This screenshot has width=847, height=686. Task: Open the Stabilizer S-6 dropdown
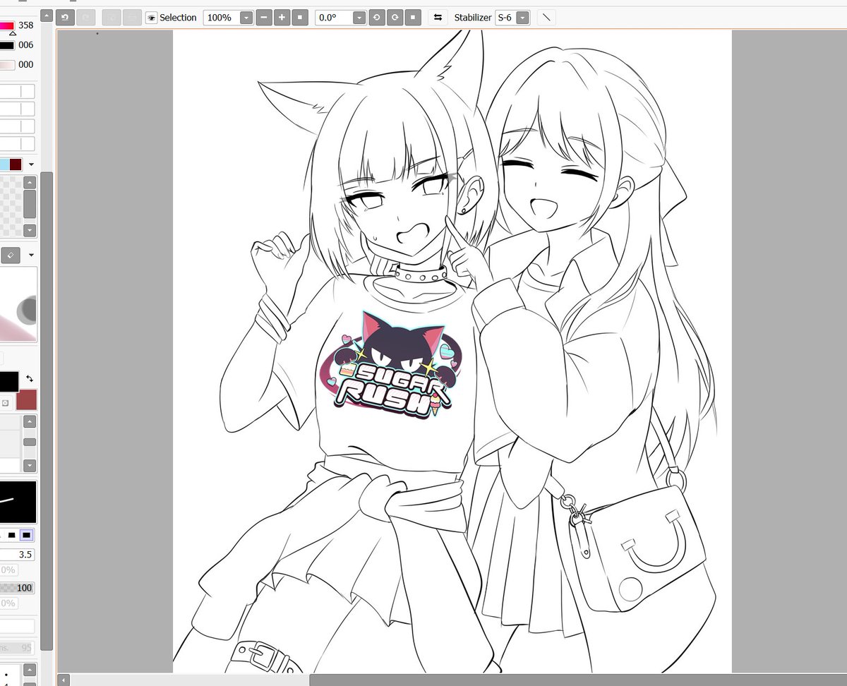coord(522,18)
